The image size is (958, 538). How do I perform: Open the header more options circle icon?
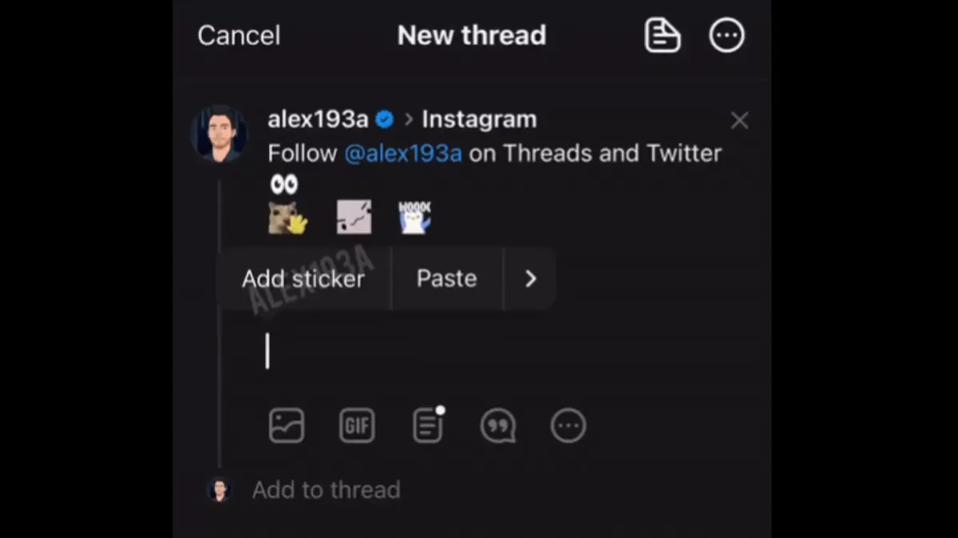point(726,36)
